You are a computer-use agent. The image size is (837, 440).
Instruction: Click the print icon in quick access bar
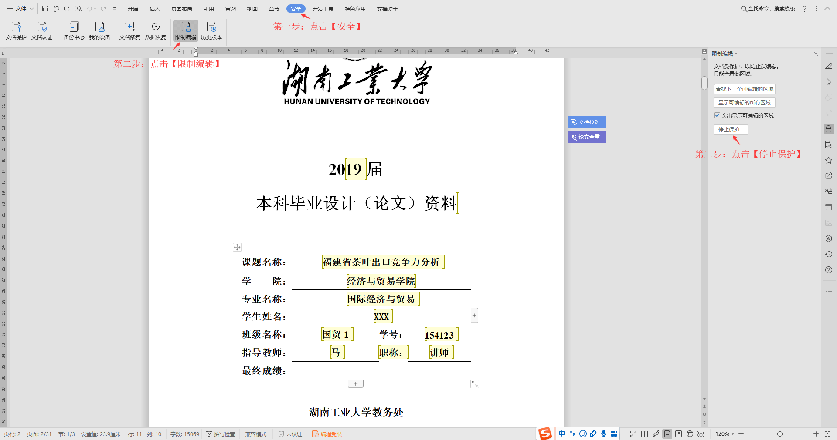coord(67,9)
